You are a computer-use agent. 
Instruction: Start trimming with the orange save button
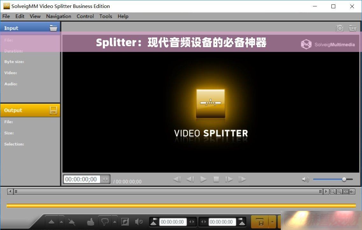click(259, 222)
